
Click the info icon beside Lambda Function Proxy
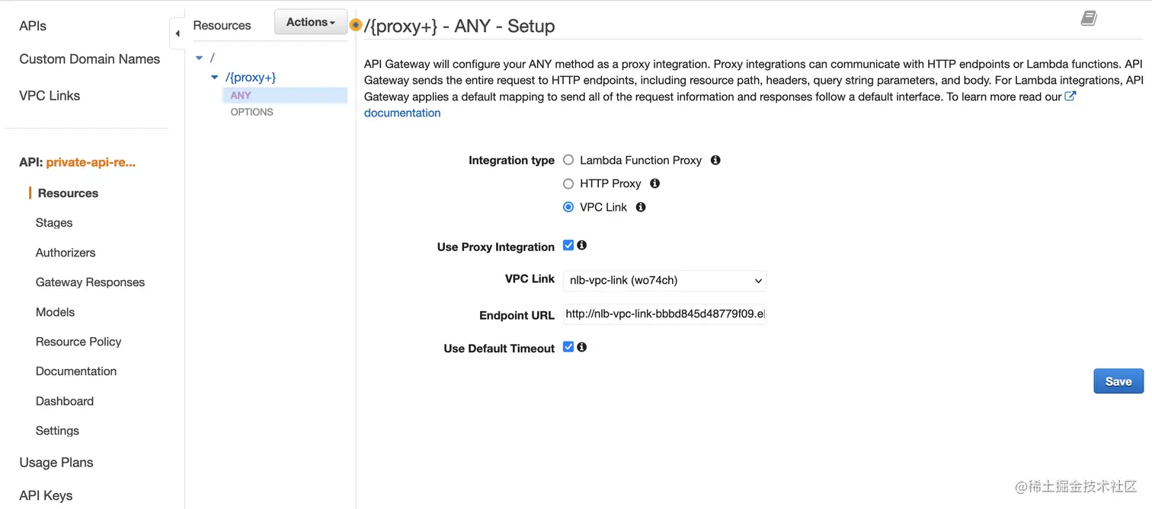coord(715,161)
